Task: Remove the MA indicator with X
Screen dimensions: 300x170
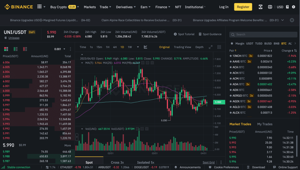Action: pyautogui.click(x=152, y=63)
